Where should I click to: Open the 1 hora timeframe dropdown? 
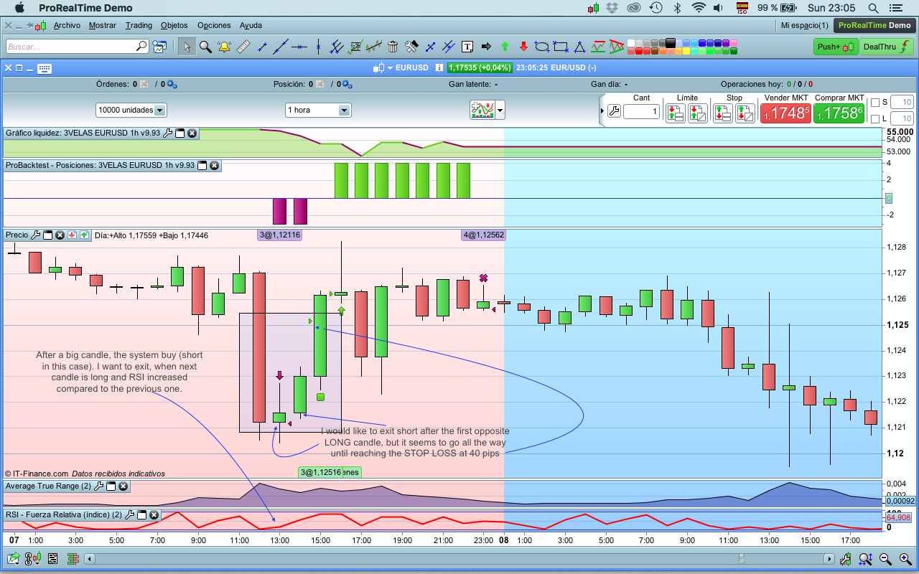[x=318, y=110]
